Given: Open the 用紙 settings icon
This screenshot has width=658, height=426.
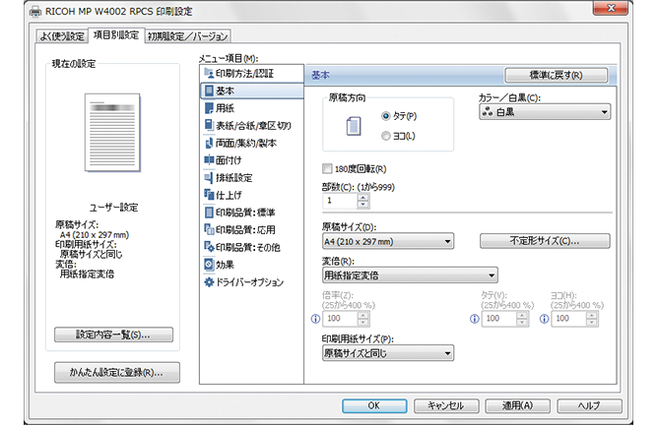Looking at the screenshot, I should pyautogui.click(x=208, y=108).
